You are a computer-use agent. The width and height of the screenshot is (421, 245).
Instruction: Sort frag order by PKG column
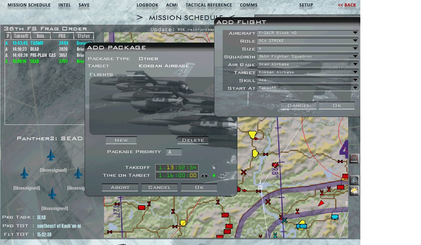[62, 36]
